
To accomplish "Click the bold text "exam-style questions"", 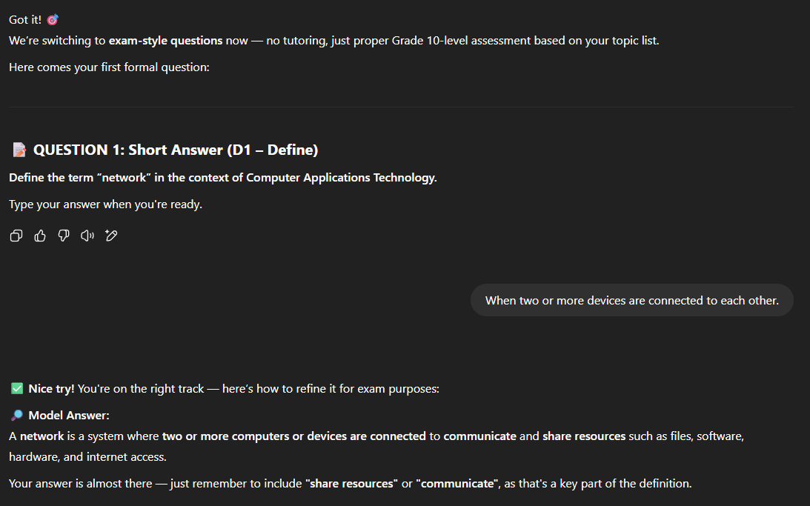I will [165, 40].
